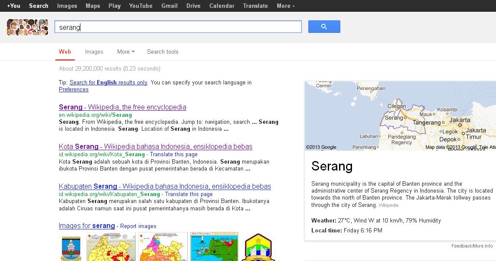This screenshot has width=496, height=261.
Task: Click the blue magnifier search button
Action: pyautogui.click(x=324, y=26)
